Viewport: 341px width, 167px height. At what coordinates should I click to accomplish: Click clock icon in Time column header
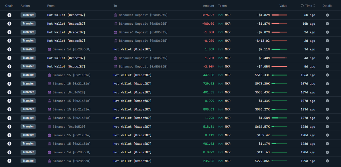[302, 6]
